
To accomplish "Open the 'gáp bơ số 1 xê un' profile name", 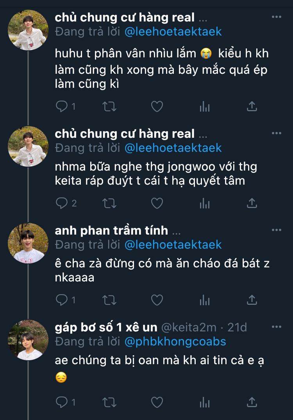I will click(x=106, y=327).
